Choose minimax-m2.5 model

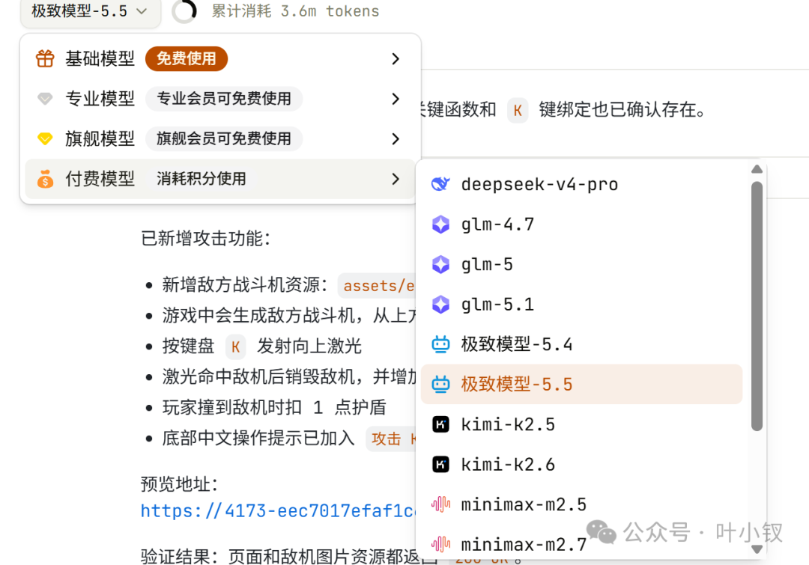(581, 504)
